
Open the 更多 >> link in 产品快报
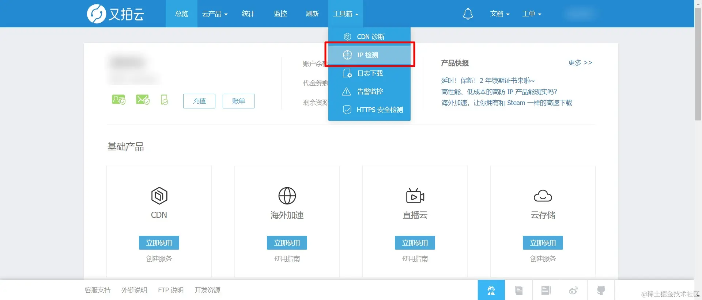click(580, 63)
